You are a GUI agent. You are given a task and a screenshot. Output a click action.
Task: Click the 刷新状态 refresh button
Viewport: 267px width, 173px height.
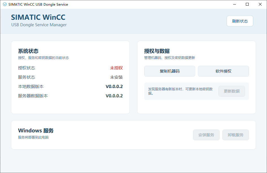240,21
